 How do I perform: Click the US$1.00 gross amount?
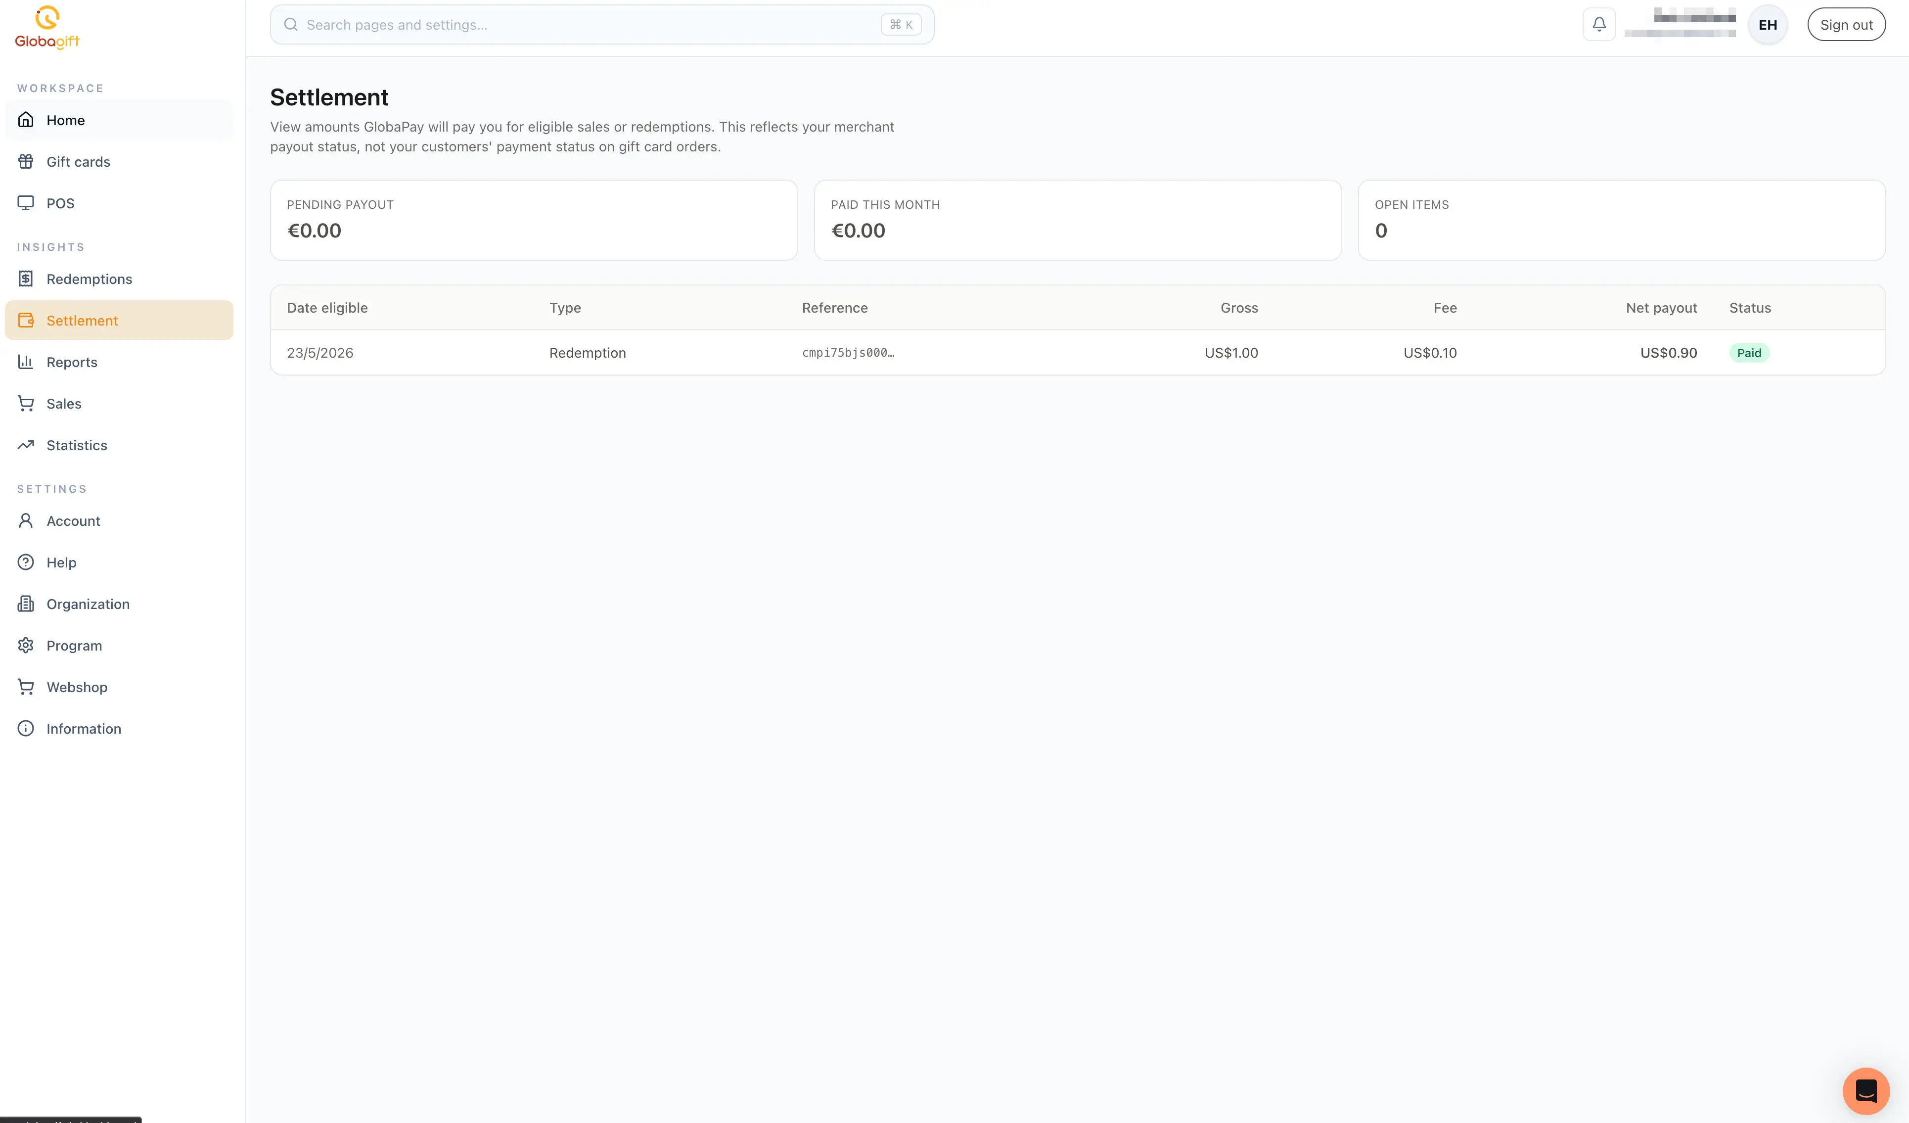point(1231,352)
